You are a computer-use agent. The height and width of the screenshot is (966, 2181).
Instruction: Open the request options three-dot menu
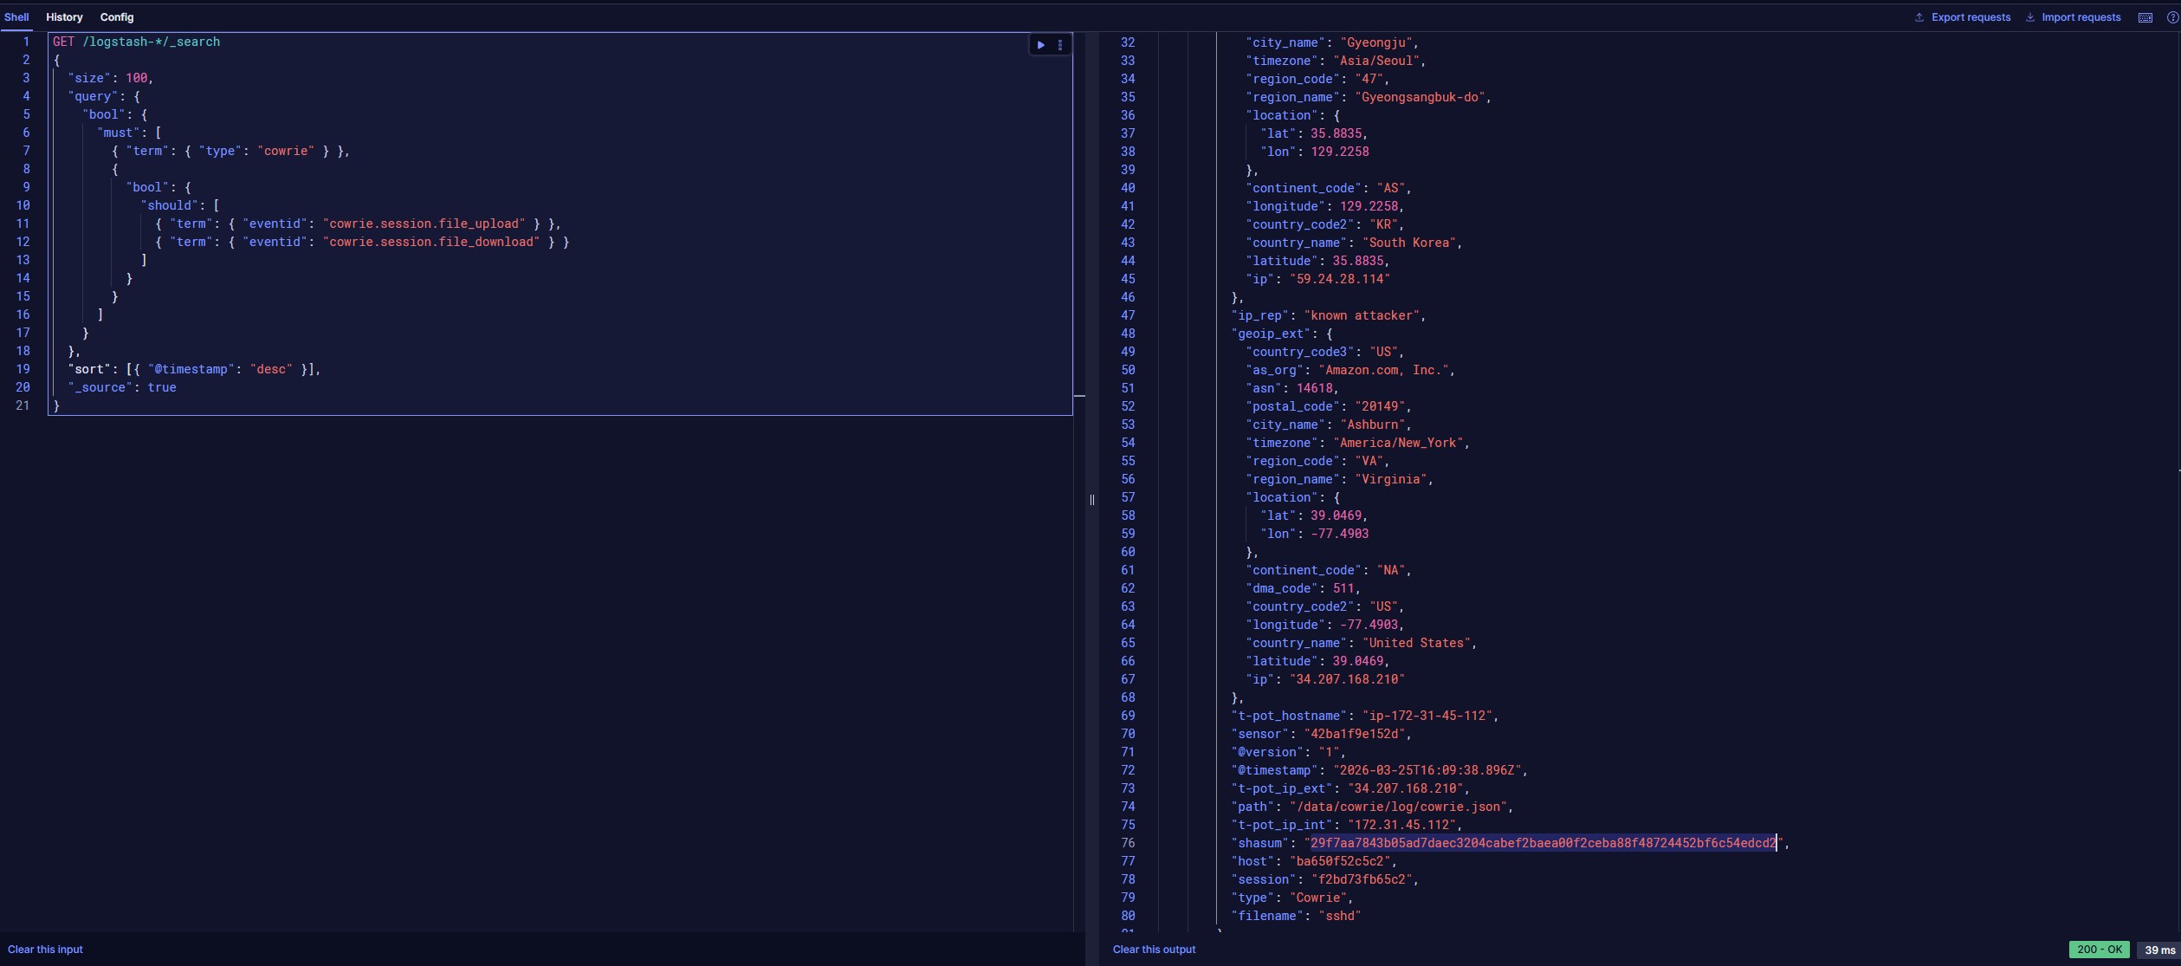(1060, 45)
